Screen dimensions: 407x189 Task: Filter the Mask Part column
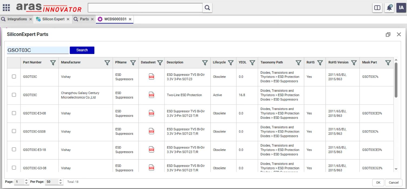click(x=388, y=63)
